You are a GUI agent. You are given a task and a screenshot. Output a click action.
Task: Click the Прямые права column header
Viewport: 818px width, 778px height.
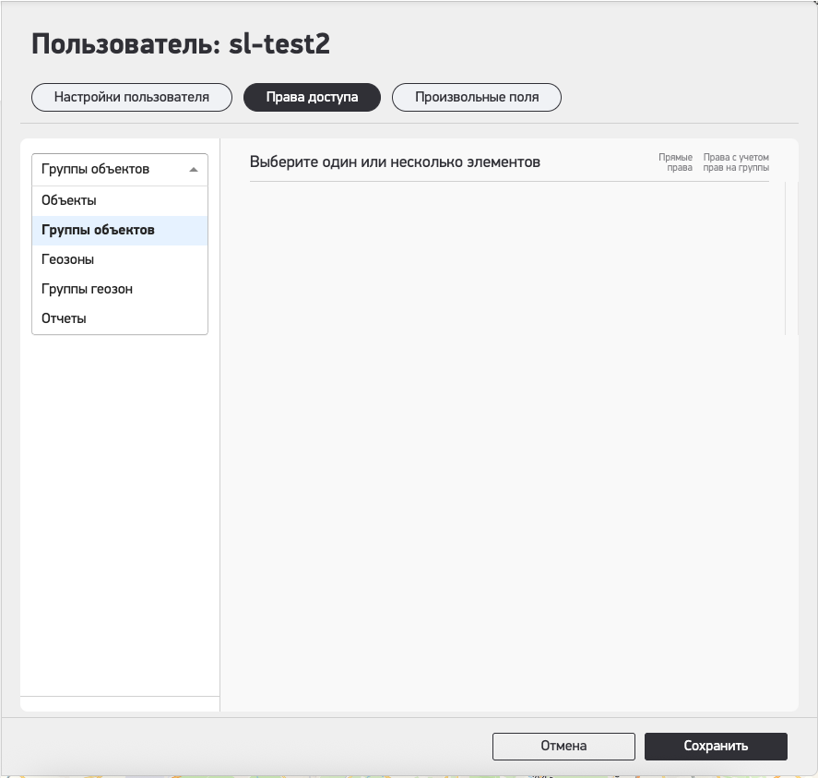[x=676, y=162]
